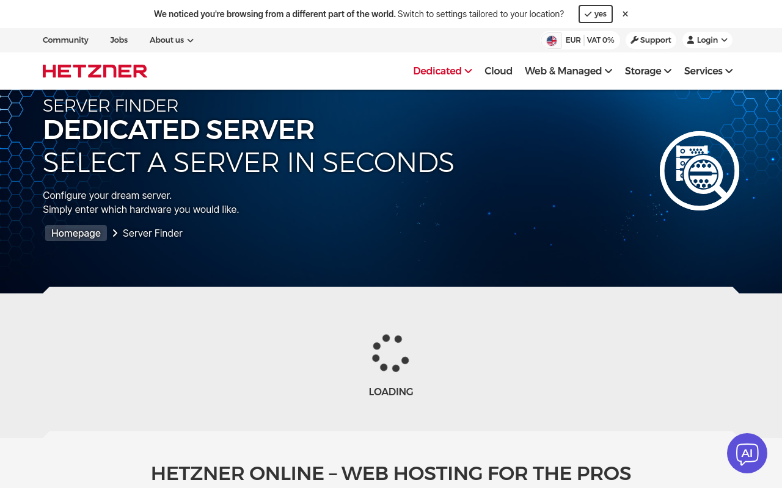Open the Support page

[651, 40]
